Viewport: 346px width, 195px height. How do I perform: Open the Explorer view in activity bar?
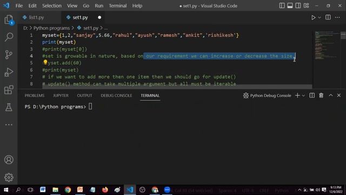click(x=9, y=19)
